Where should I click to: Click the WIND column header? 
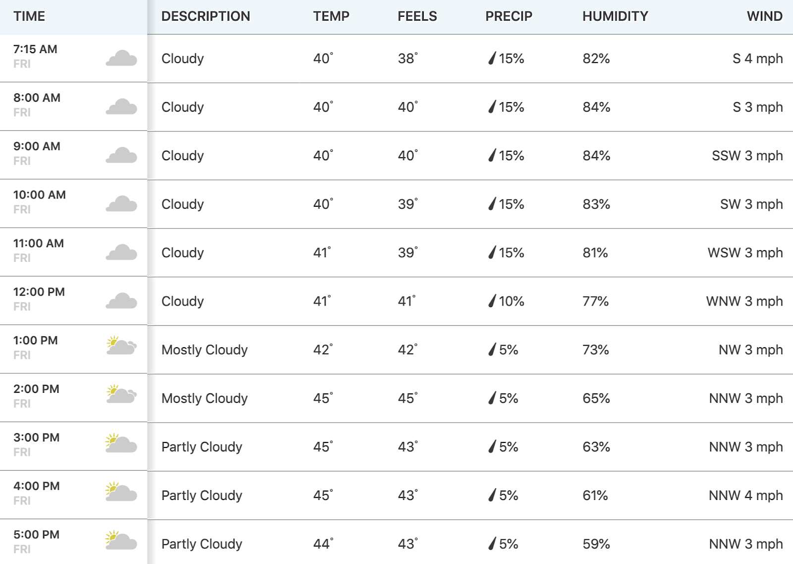765,16
